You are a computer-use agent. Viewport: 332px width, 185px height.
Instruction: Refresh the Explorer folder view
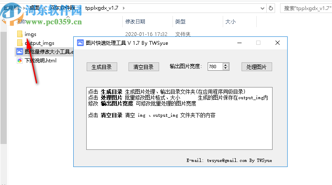[x=271, y=8]
